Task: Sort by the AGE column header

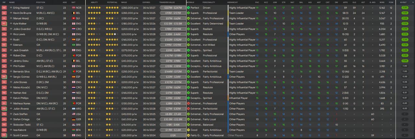Action: coord(65,2)
